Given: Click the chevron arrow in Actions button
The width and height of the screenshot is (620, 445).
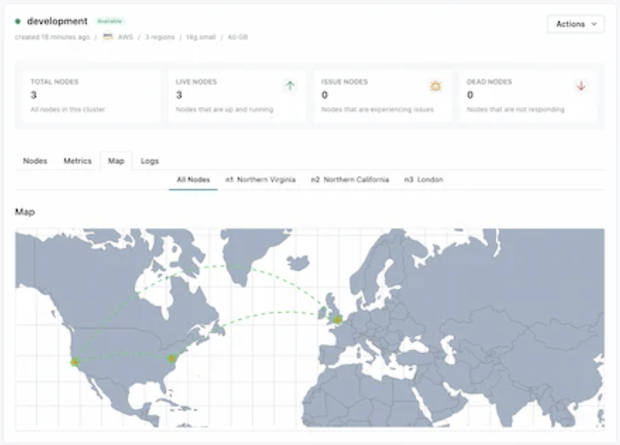Looking at the screenshot, I should point(594,24).
